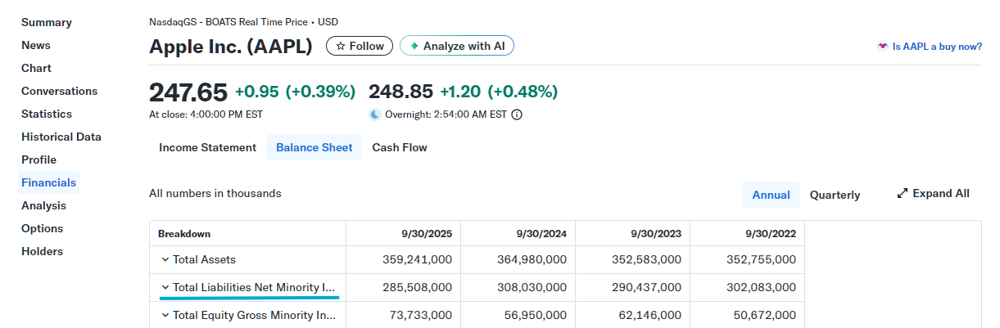Screen dimensions: 1000x328
Task: Click the Total Assets value 352,755,000
Action: tap(761, 260)
